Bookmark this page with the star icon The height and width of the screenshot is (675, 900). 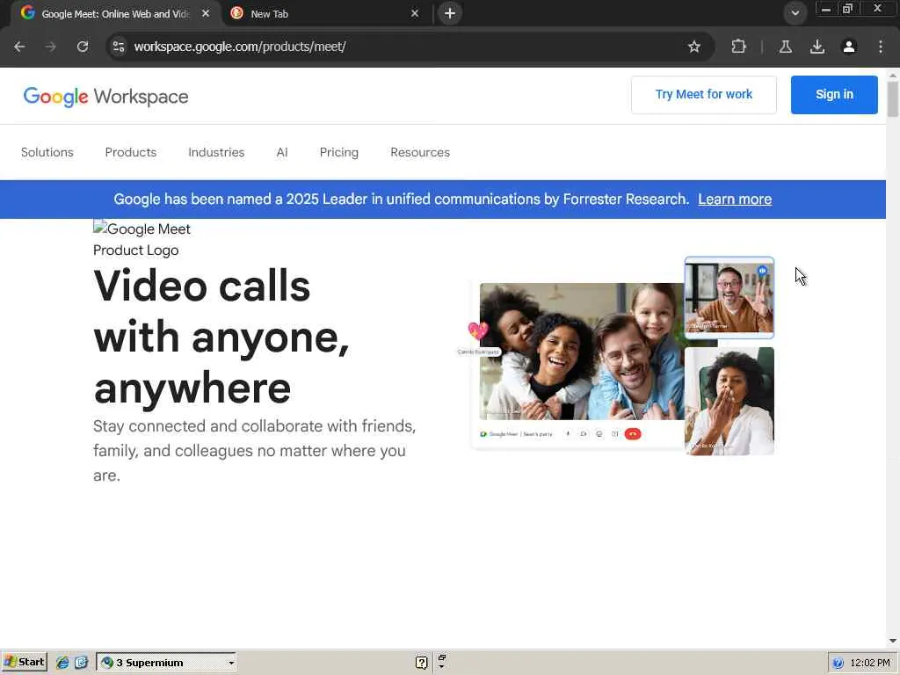coord(694,47)
